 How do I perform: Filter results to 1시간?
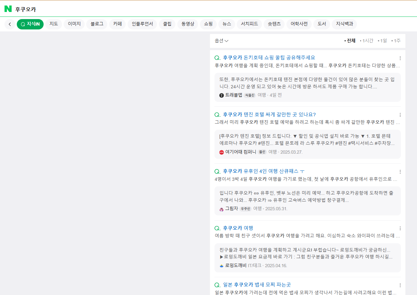coord(367,41)
